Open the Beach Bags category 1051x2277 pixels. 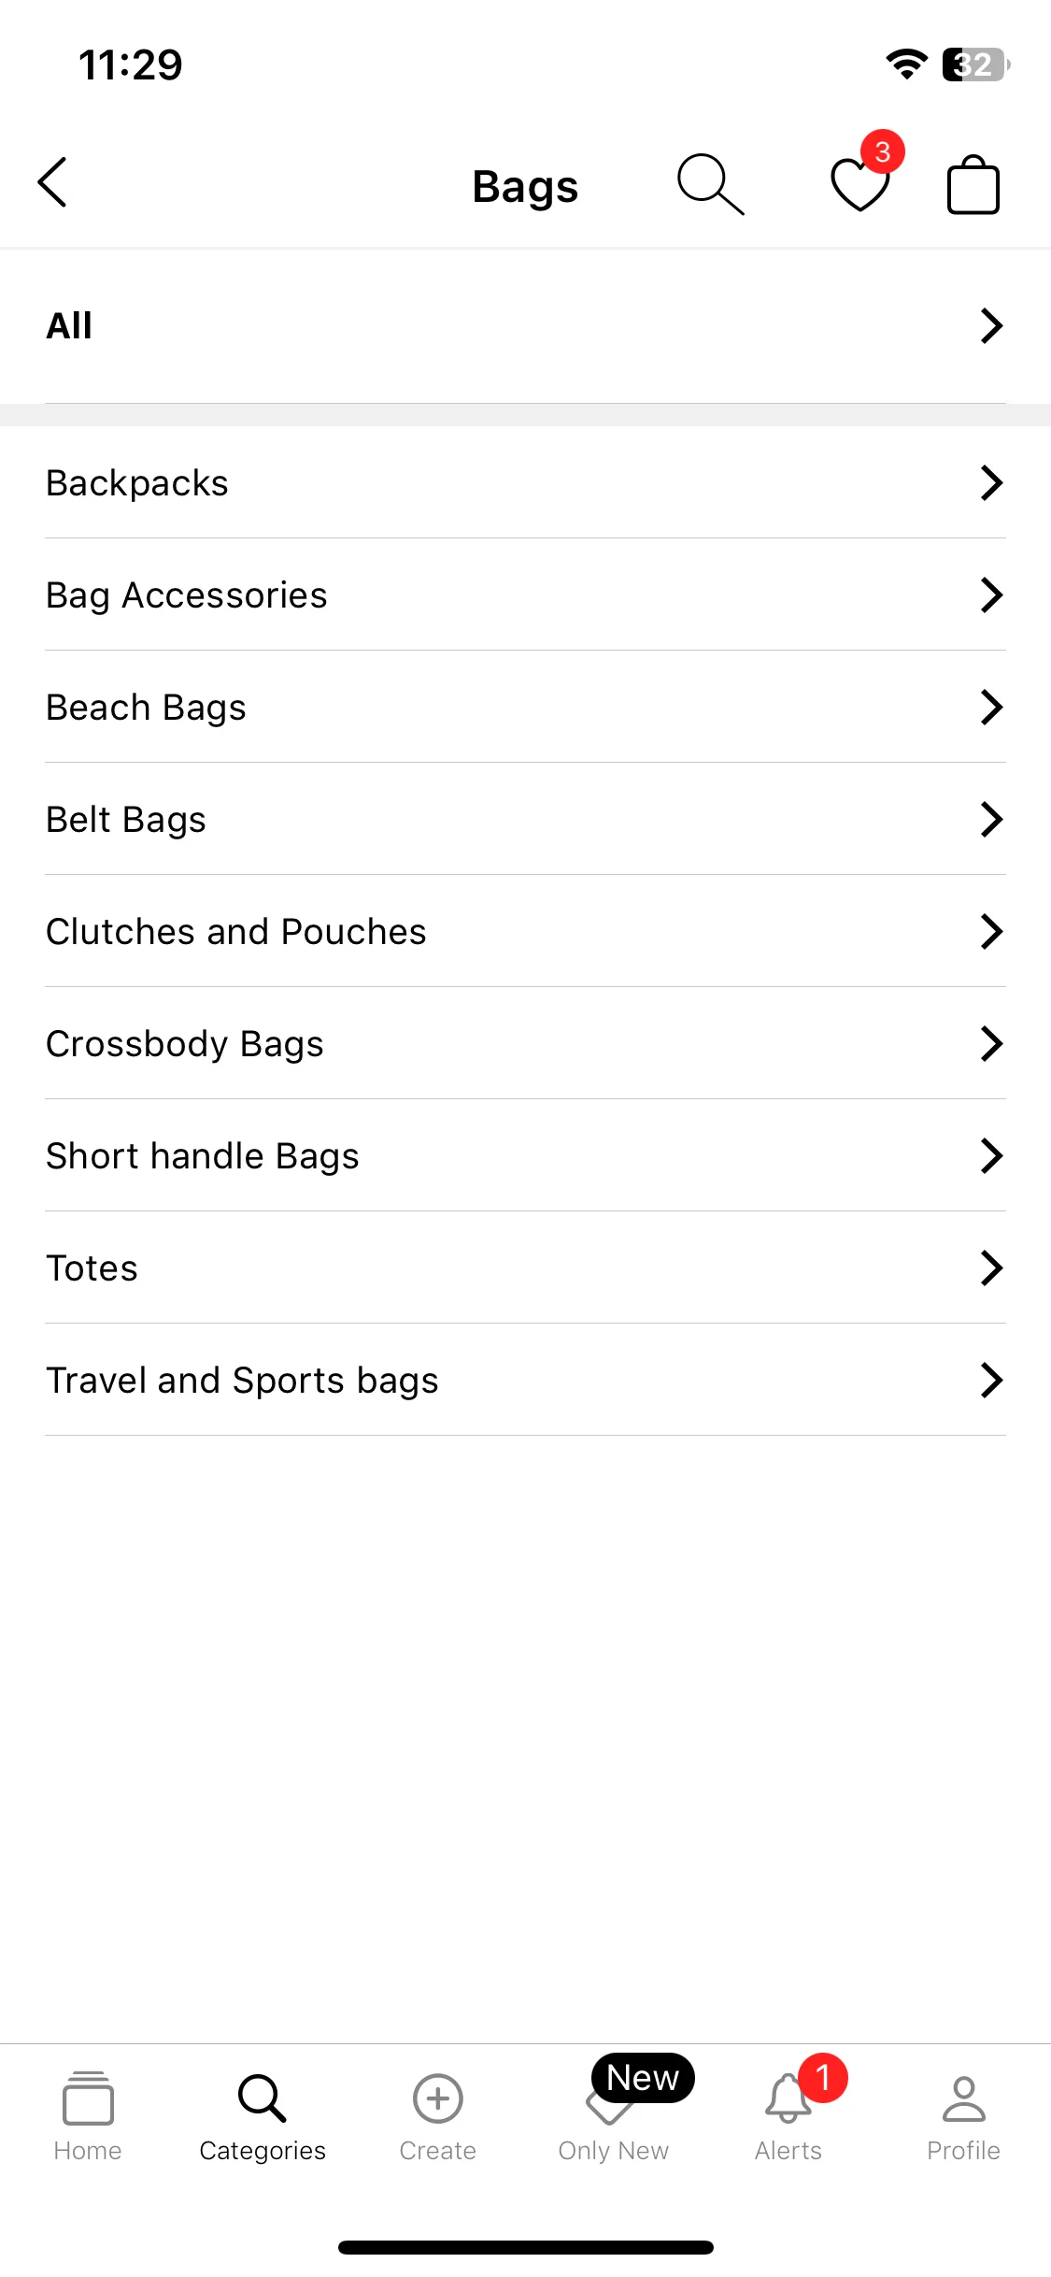[x=525, y=707]
